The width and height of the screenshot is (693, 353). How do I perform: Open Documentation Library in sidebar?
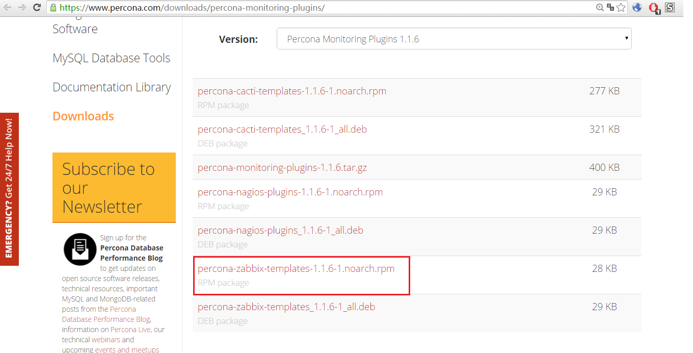click(x=112, y=87)
